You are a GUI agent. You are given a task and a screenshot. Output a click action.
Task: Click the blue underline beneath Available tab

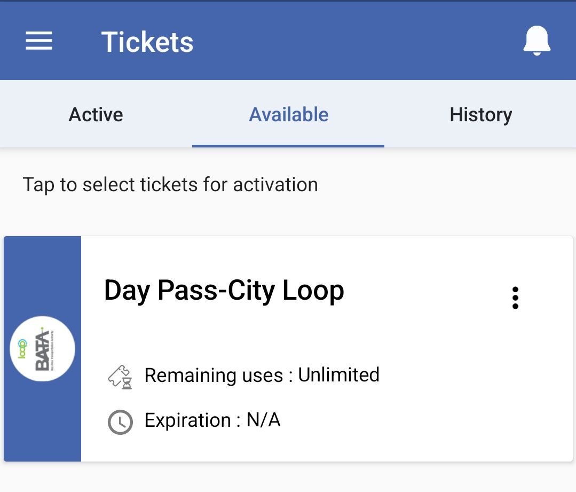tap(288, 146)
